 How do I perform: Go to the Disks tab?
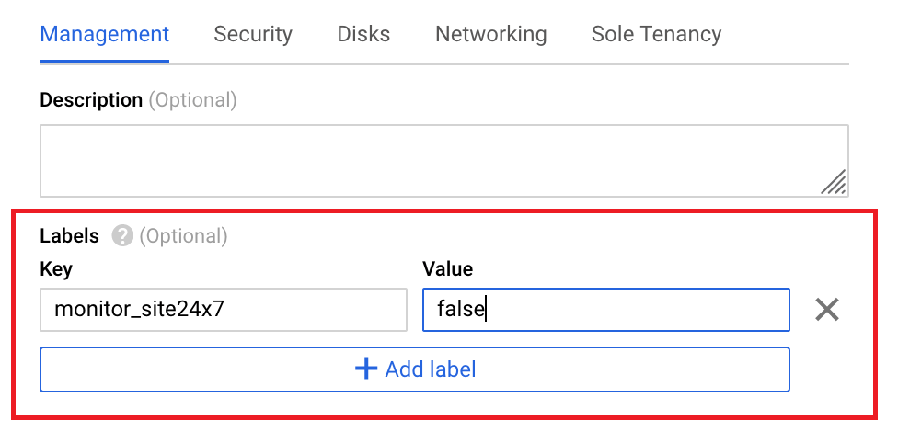pos(363,35)
